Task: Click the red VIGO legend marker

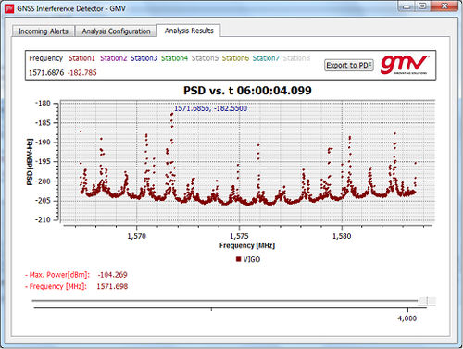Action: tap(238, 259)
